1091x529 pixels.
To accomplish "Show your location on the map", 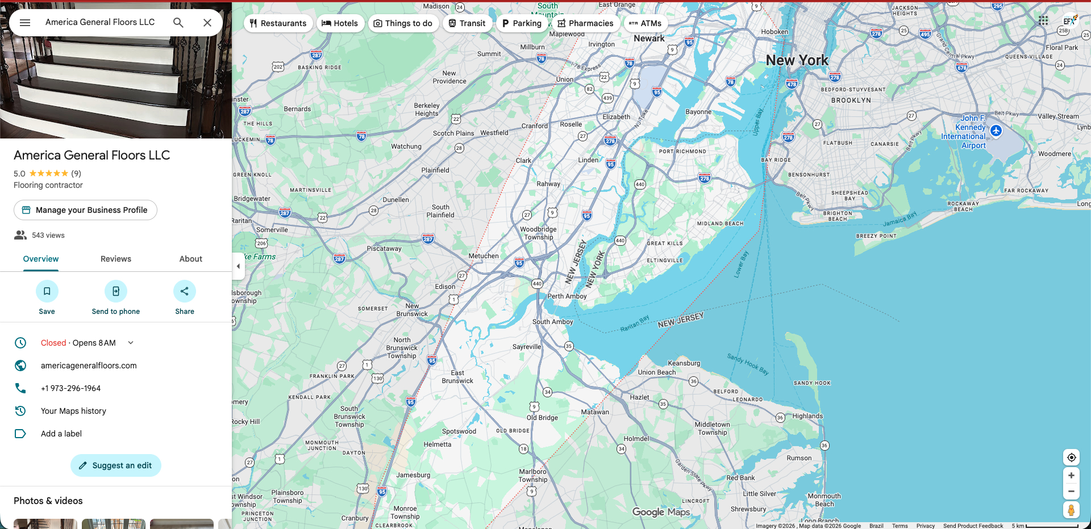I will click(1071, 457).
